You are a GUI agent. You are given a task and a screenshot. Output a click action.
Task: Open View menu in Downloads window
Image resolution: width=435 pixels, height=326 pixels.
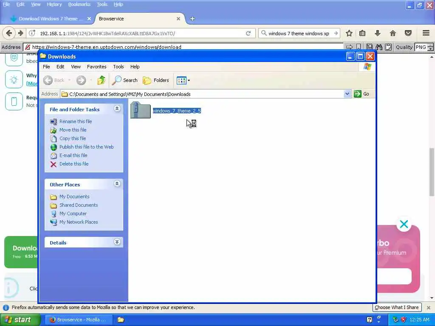click(76, 67)
